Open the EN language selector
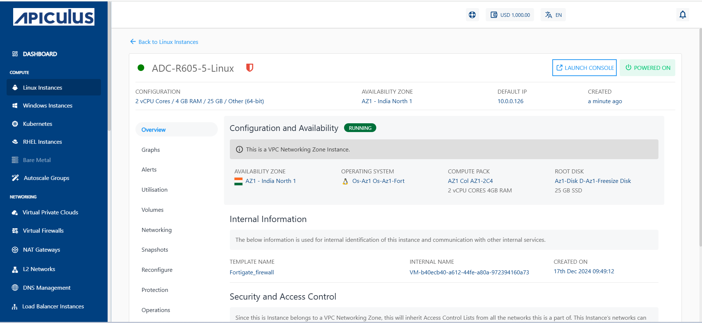The height and width of the screenshot is (323, 702). pos(553,15)
